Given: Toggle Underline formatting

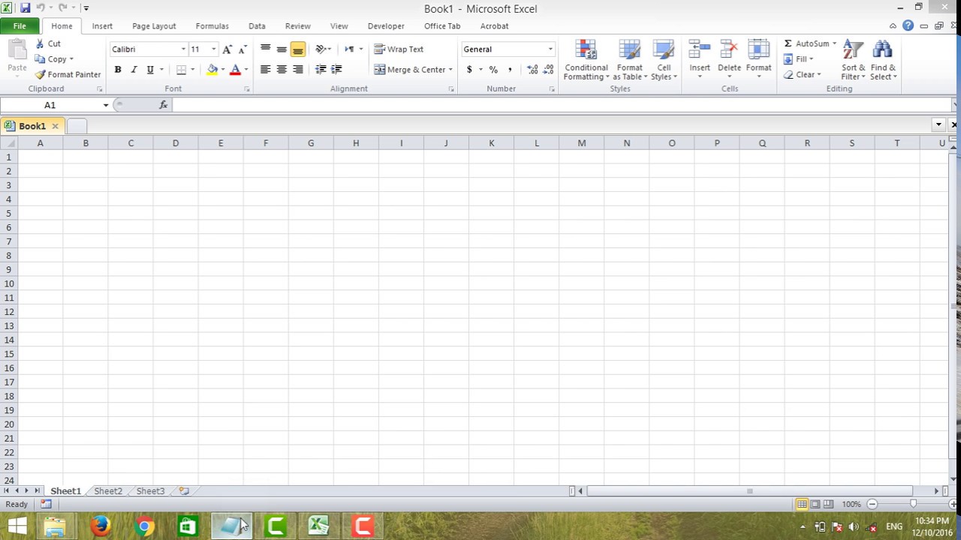Looking at the screenshot, I should point(150,70).
